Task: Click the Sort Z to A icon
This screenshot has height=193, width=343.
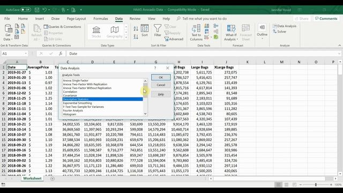Action: pos(136,37)
